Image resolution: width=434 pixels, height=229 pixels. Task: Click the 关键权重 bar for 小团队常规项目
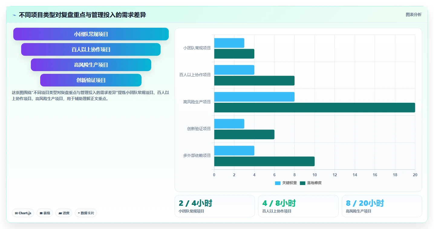pyautogui.click(x=229, y=43)
